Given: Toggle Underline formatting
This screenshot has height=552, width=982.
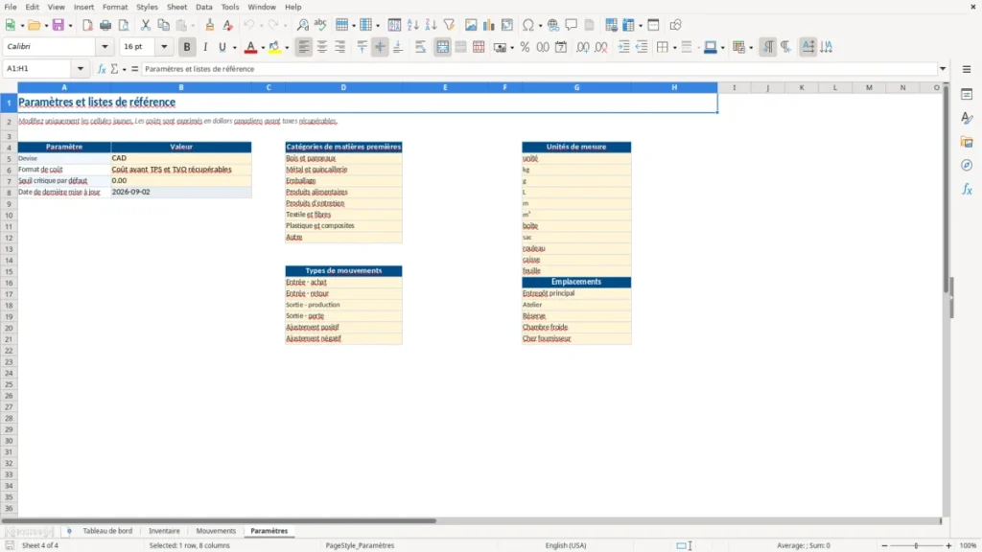Looking at the screenshot, I should coord(222,47).
